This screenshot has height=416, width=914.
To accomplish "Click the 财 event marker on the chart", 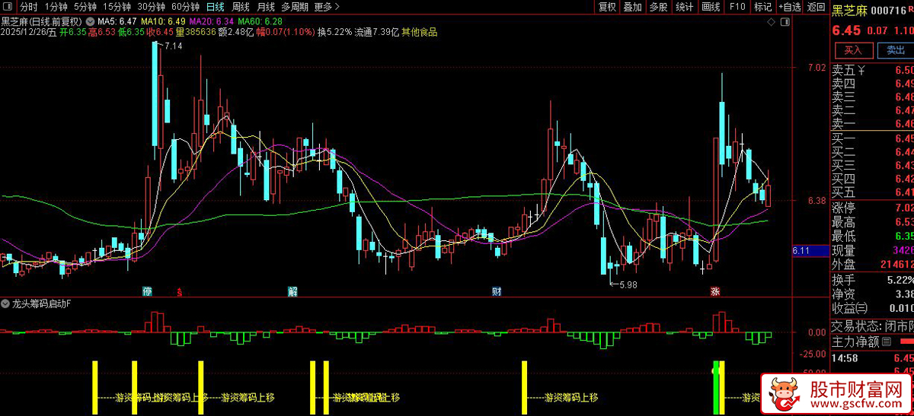I will (x=497, y=291).
